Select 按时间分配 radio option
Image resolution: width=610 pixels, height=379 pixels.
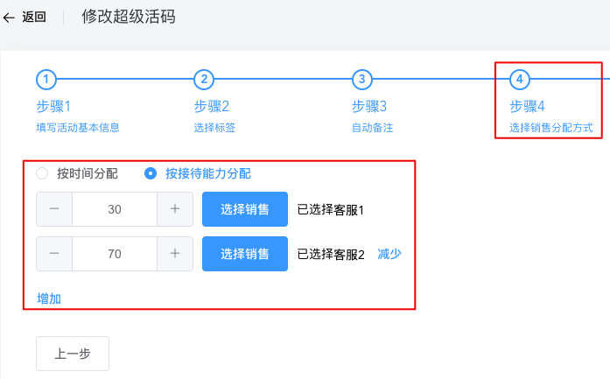42,173
